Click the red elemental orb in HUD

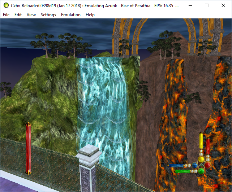click(207, 165)
